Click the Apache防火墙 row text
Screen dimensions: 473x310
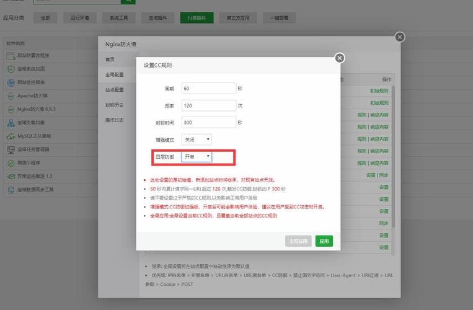pos(32,96)
